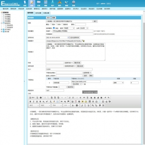Click the 增加来源 (add source) button
The height and width of the screenshot is (145, 145).
[80, 66]
